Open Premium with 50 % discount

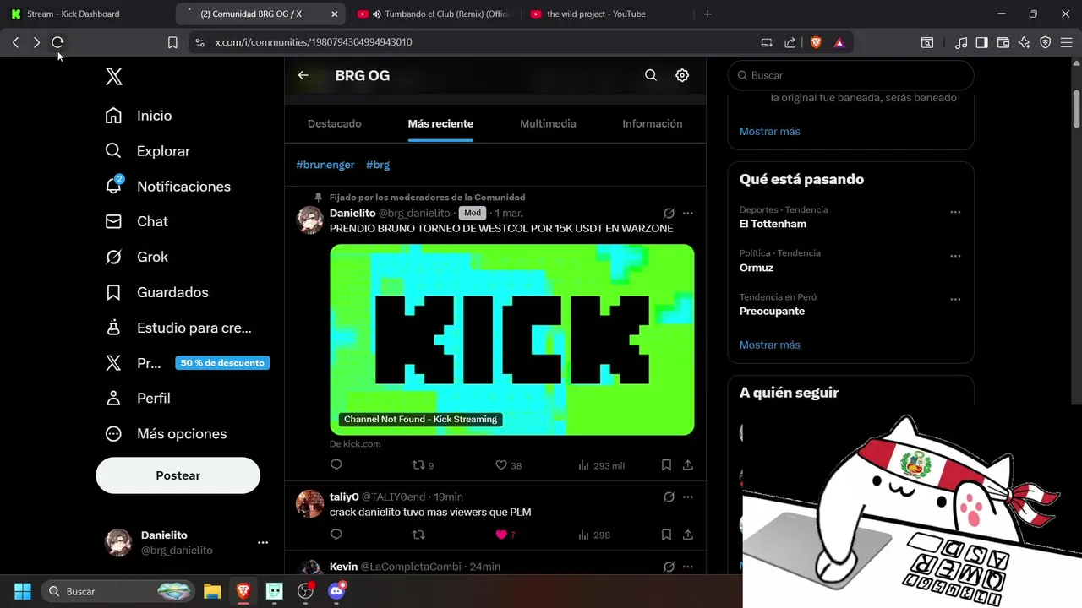187,363
